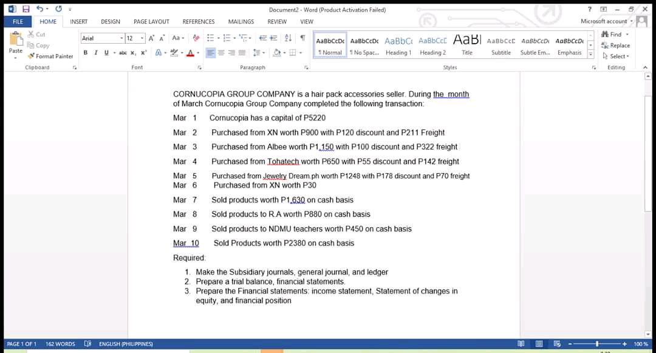Click the zoom in plus button
Image resolution: width=656 pixels, height=353 pixels.
click(x=624, y=344)
